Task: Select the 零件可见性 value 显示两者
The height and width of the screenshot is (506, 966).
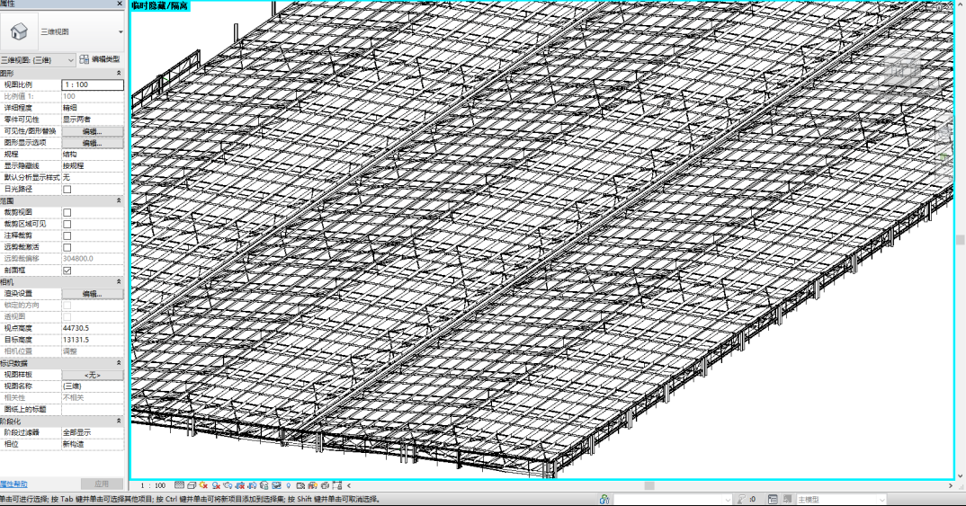Action: click(93, 120)
